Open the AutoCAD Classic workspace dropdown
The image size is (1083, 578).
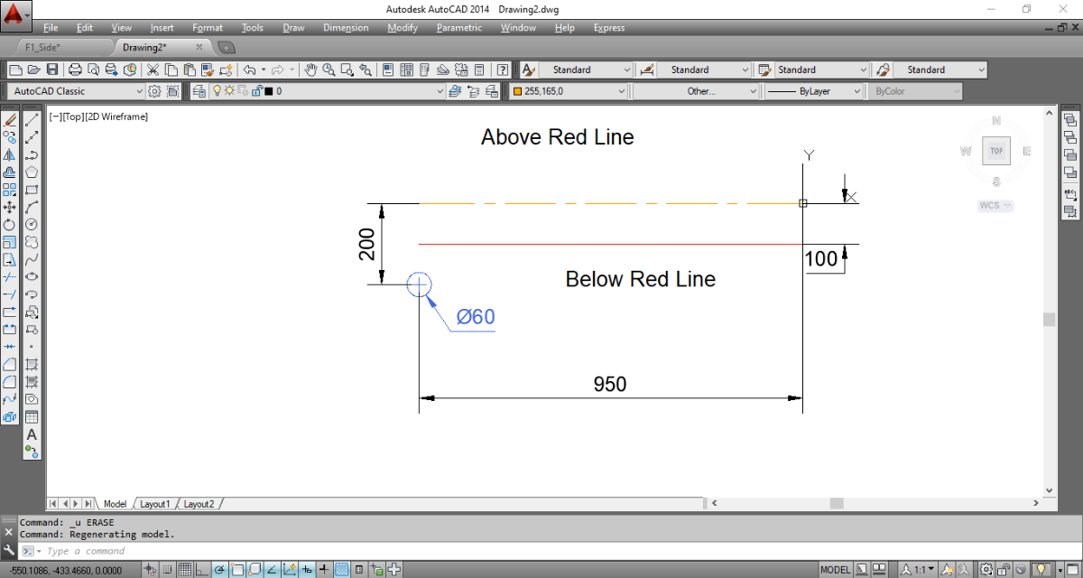76,91
